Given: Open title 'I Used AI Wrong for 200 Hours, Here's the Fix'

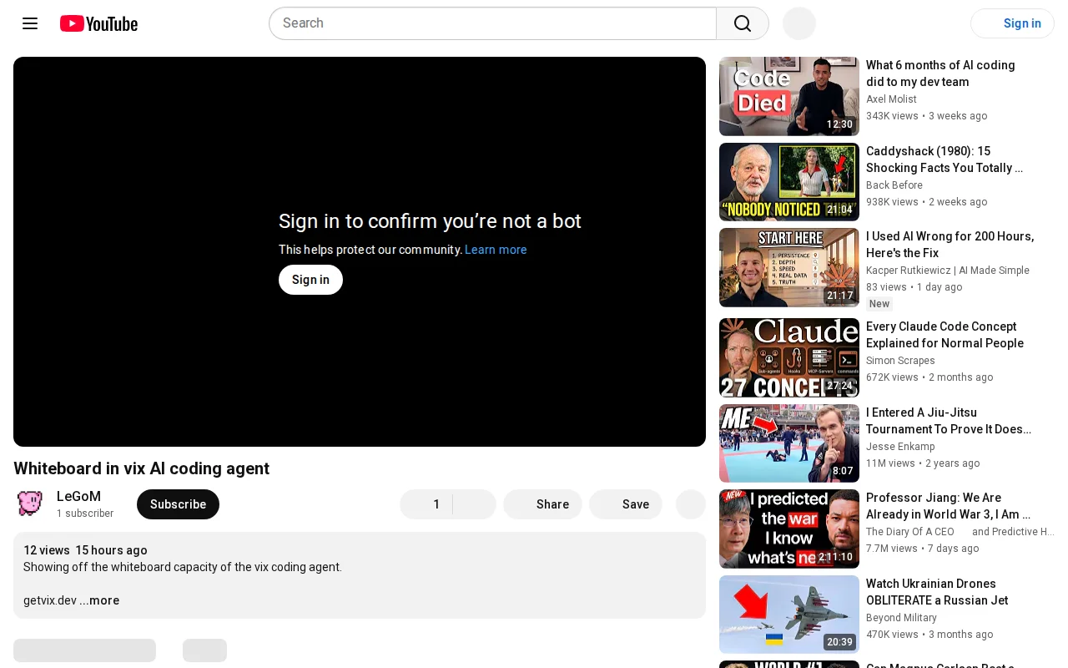Looking at the screenshot, I should point(950,245).
